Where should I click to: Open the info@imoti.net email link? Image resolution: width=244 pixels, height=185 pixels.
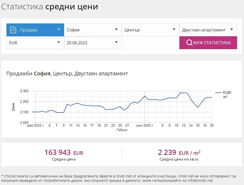click(200, 181)
